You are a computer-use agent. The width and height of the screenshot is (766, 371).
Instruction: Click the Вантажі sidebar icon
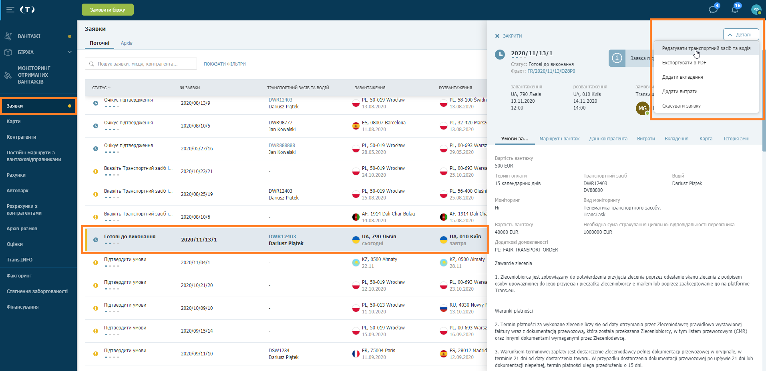8,36
